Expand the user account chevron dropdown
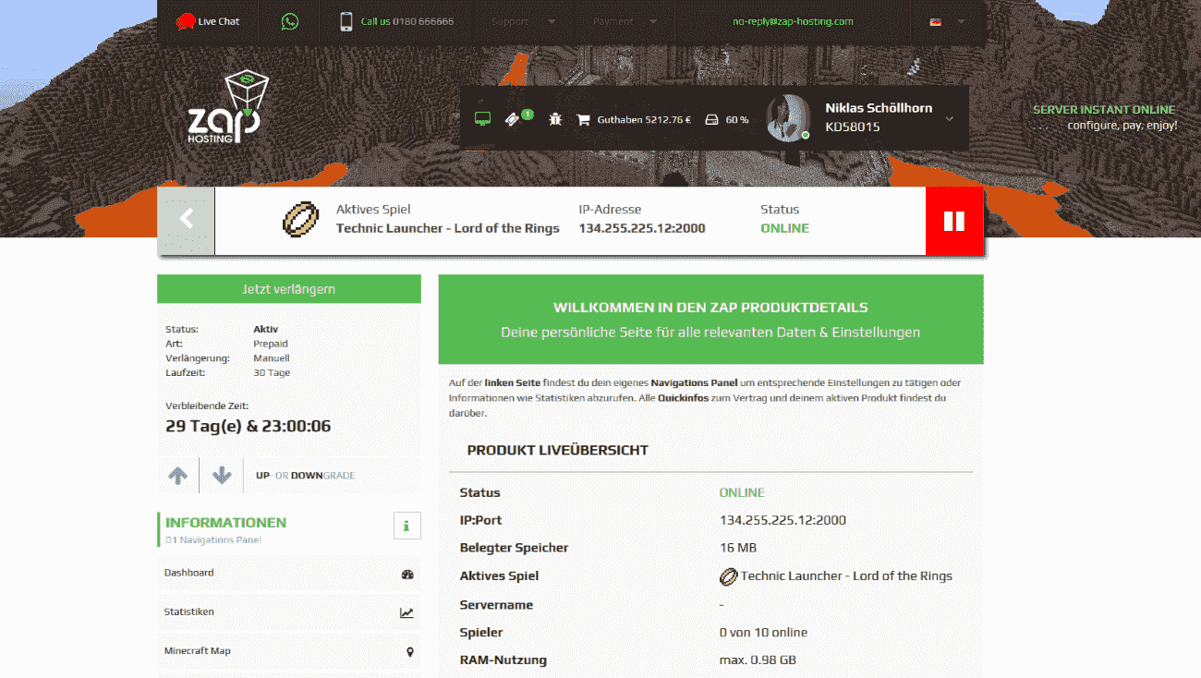 tap(949, 118)
